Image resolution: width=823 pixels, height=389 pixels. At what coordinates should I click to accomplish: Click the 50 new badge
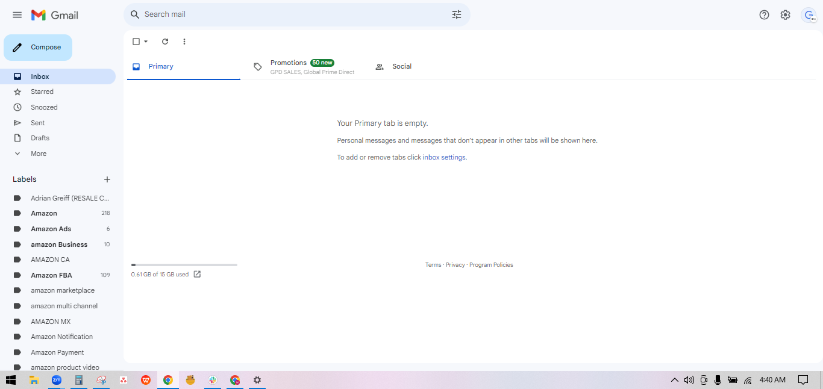click(322, 63)
